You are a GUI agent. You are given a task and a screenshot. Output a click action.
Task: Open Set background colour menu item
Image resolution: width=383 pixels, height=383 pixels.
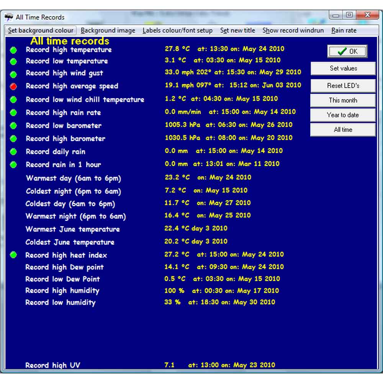pyautogui.click(x=41, y=30)
